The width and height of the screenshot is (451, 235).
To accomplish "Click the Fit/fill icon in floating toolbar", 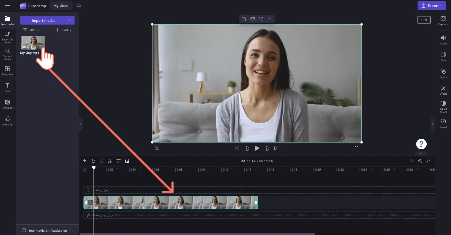I will click(x=253, y=19).
